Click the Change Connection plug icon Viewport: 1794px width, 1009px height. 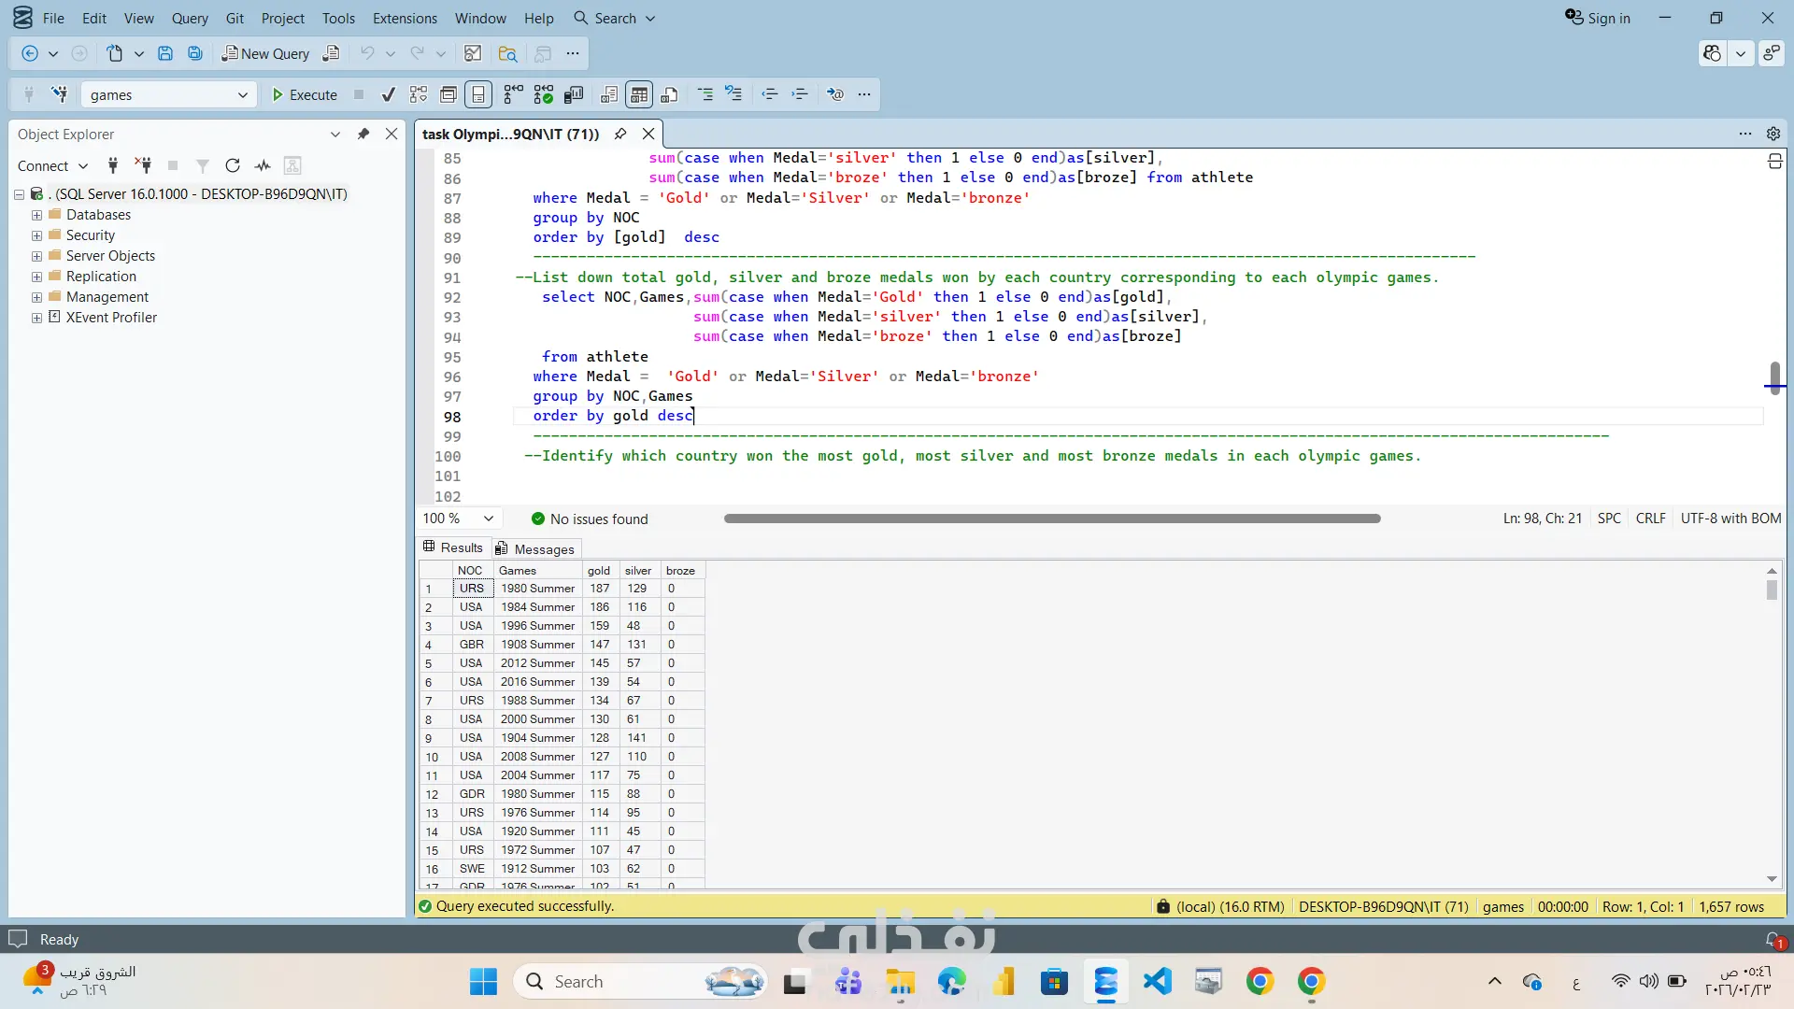(60, 94)
